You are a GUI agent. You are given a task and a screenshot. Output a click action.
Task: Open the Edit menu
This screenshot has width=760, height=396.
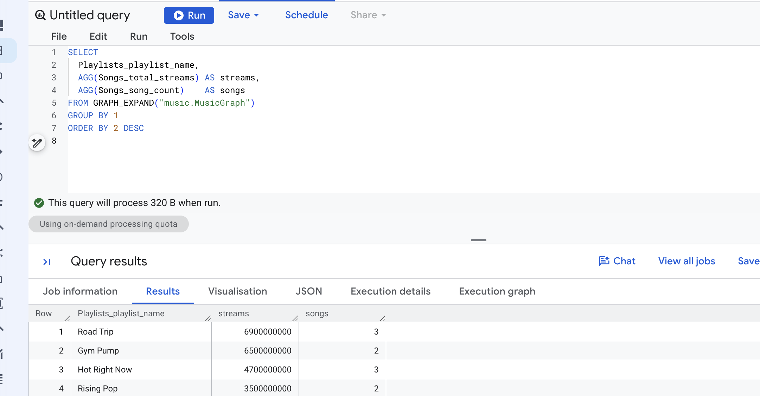(98, 37)
